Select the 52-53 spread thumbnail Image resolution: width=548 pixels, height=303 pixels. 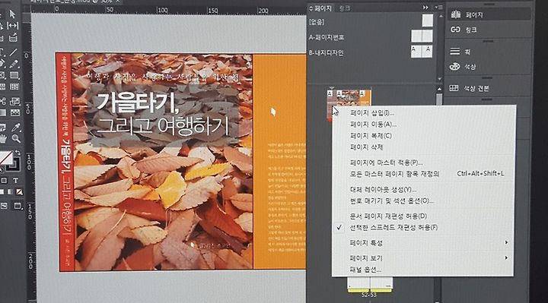[x=370, y=285]
